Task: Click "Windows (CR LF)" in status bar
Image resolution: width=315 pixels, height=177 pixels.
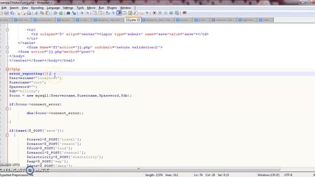Action: (268, 175)
